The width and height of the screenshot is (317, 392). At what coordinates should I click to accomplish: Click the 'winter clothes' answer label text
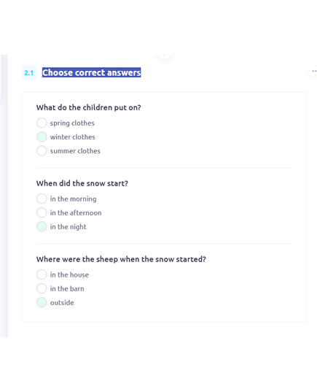click(73, 137)
